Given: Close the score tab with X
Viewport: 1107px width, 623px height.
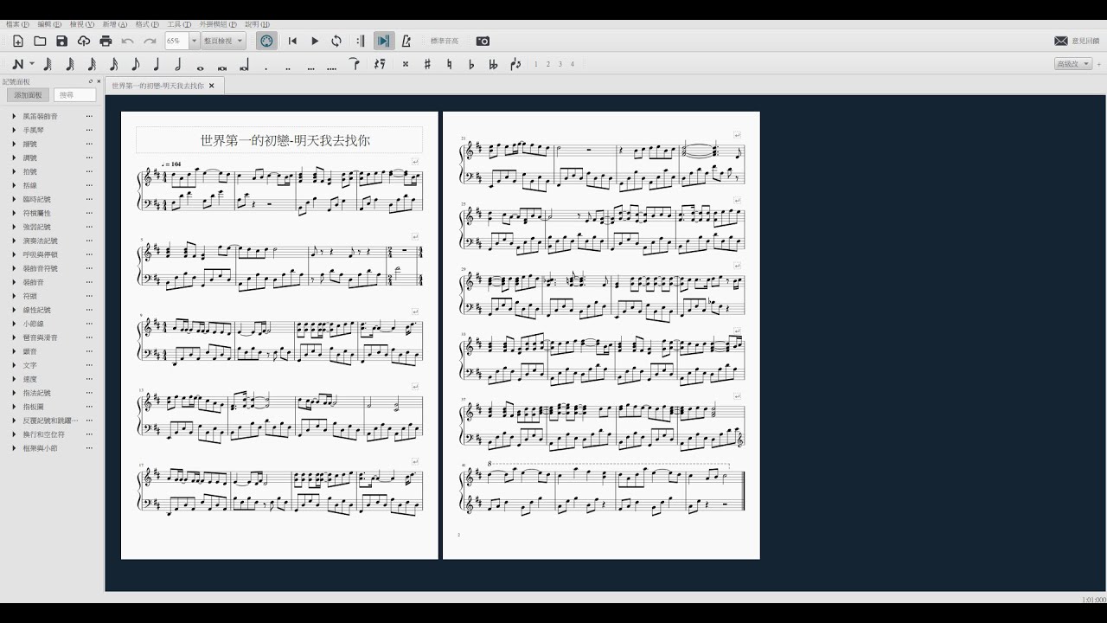Looking at the screenshot, I should (x=211, y=86).
